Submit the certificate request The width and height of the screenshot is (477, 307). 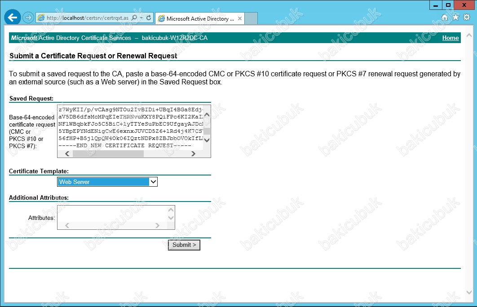pyautogui.click(x=184, y=245)
